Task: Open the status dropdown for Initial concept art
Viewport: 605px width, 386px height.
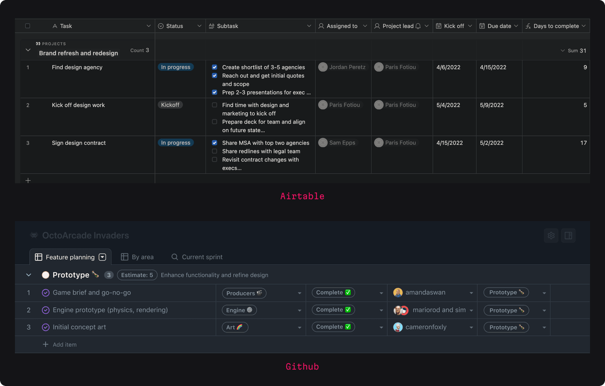Action: click(x=381, y=327)
